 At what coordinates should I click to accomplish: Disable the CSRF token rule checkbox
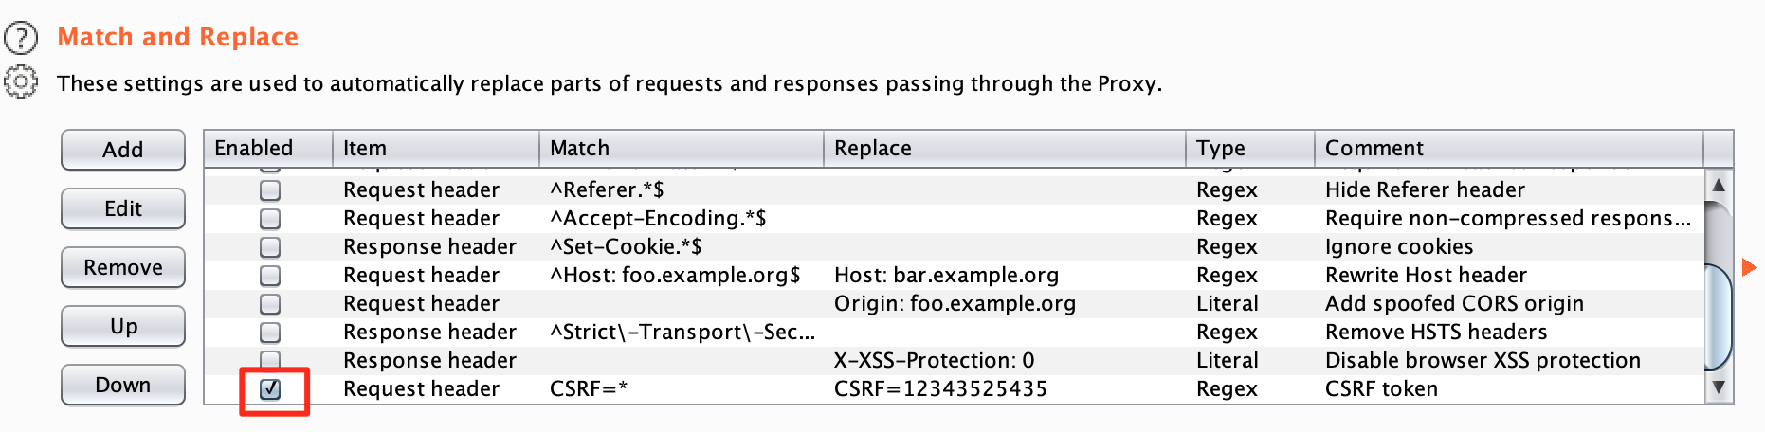[x=271, y=389]
